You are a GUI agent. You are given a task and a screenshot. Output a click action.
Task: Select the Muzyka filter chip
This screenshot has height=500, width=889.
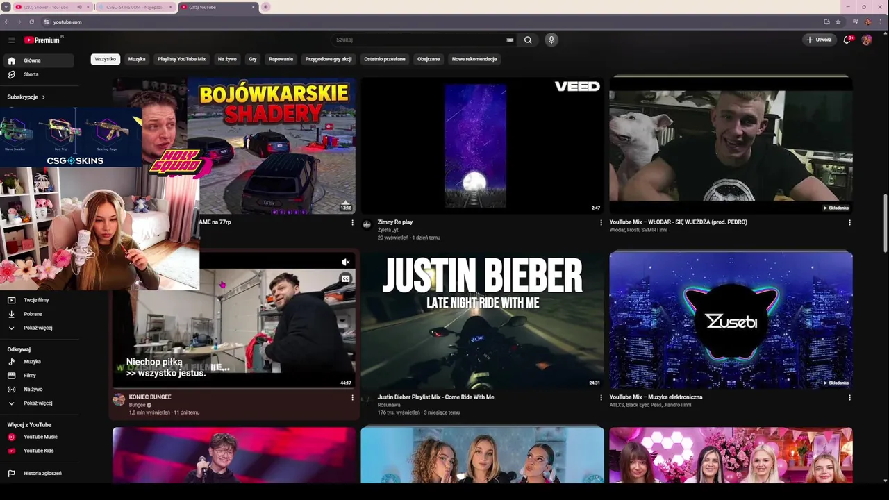coord(137,59)
